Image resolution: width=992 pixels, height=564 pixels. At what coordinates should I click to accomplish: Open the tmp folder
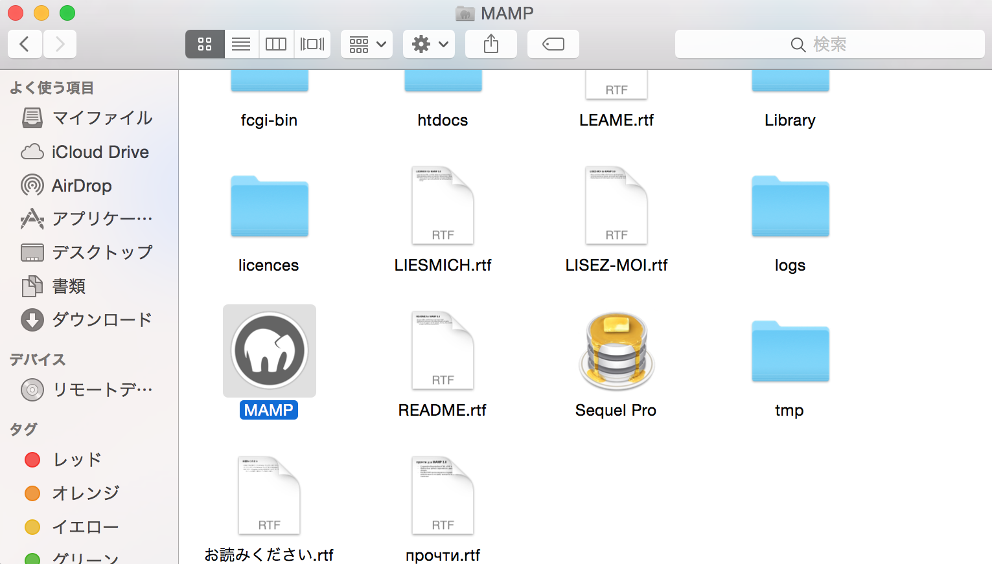pos(790,352)
